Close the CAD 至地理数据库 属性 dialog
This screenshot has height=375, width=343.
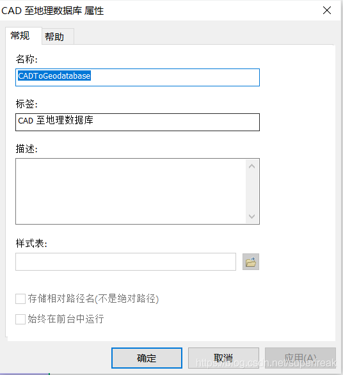pyautogui.click(x=327, y=10)
